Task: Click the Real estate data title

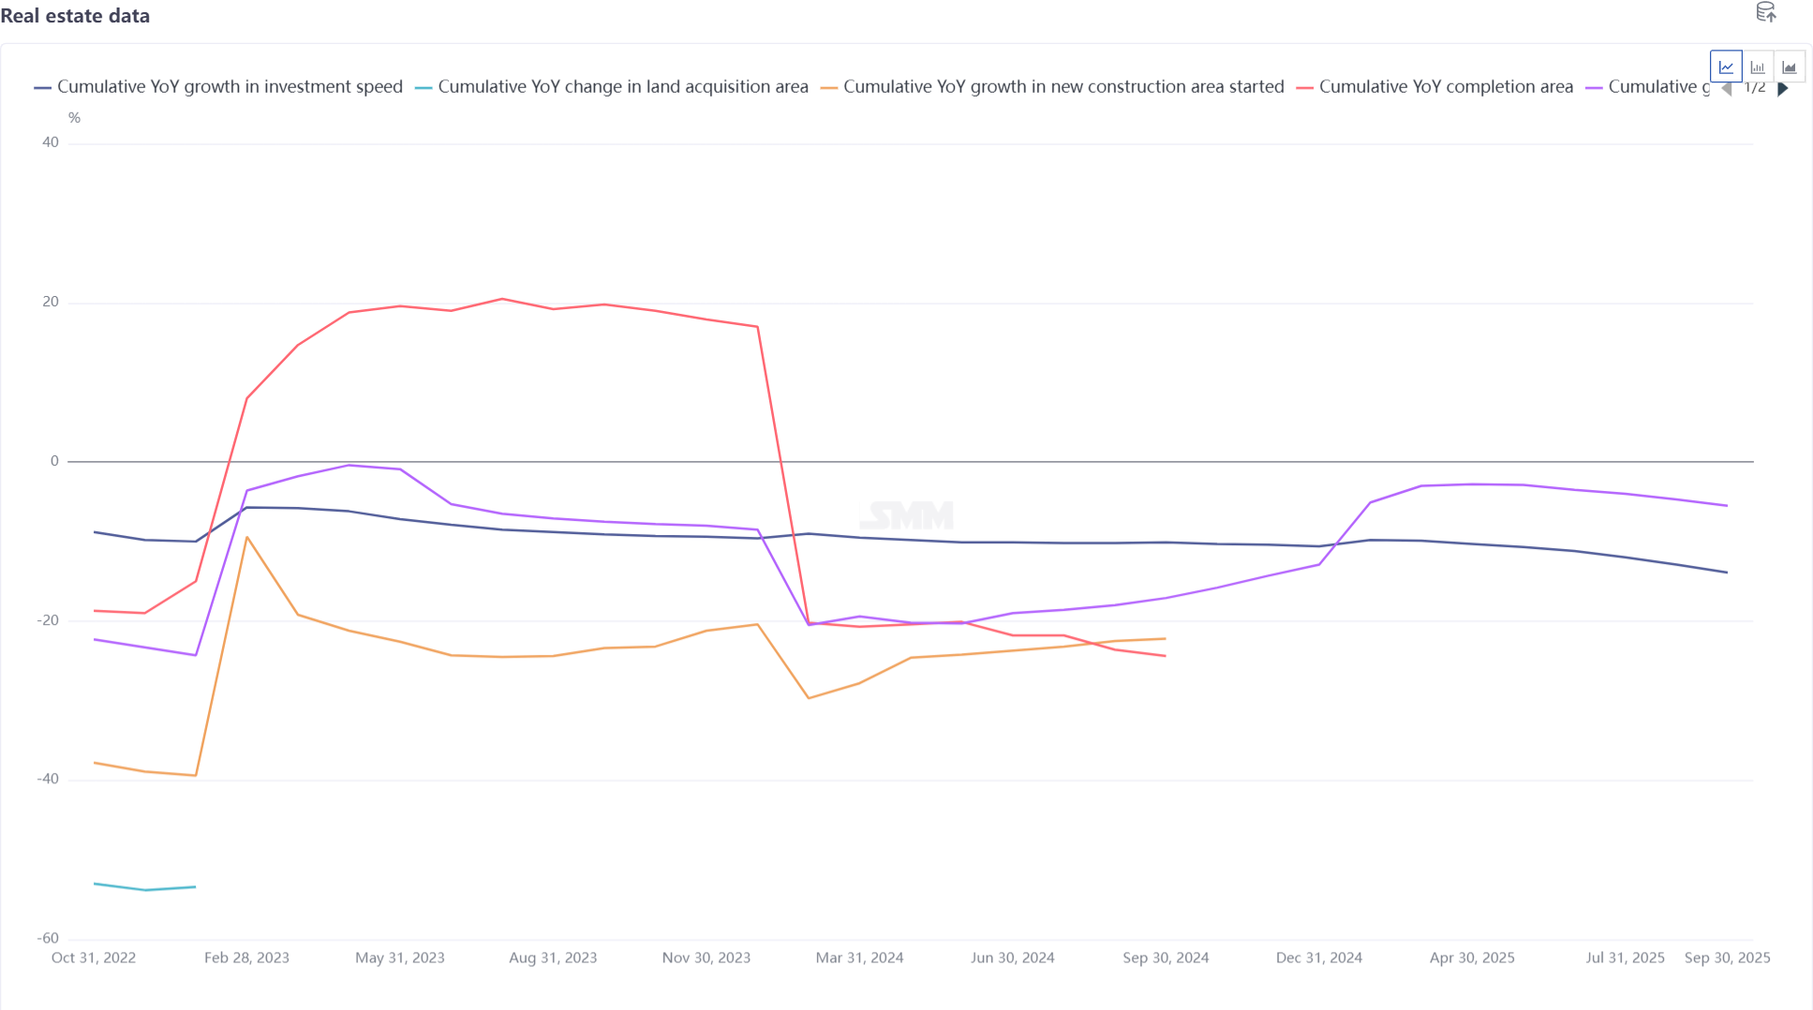Action: pyautogui.click(x=75, y=16)
